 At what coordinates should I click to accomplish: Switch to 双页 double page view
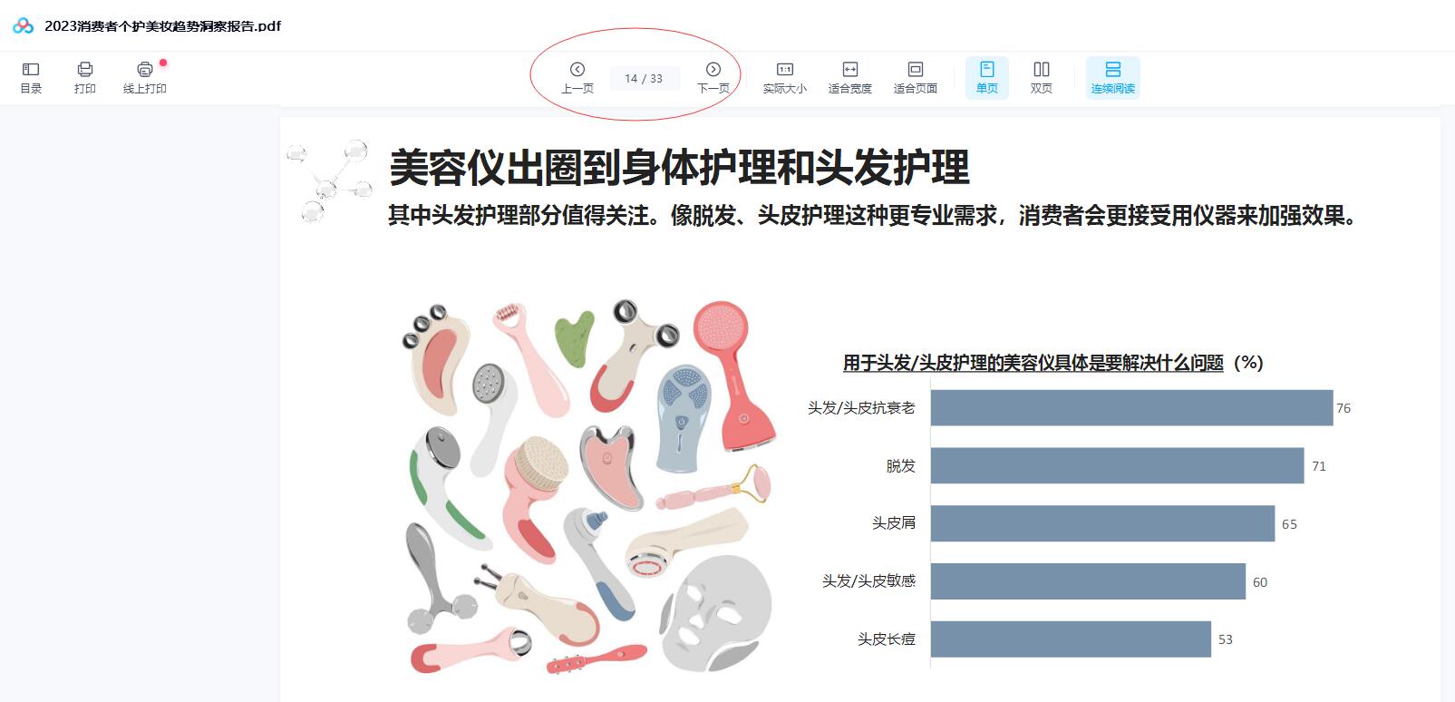[x=1042, y=77]
